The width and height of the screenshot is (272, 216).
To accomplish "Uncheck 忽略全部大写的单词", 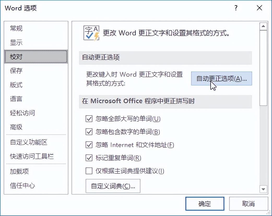I will 89,119.
